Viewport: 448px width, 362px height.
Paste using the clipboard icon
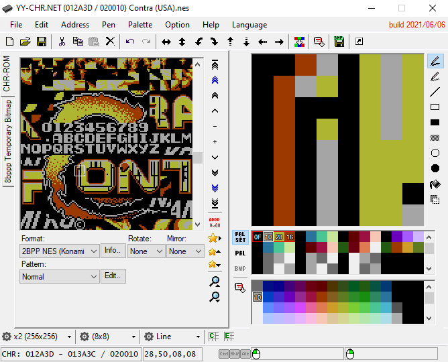click(x=94, y=42)
